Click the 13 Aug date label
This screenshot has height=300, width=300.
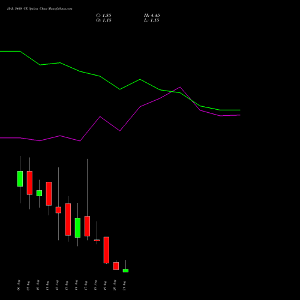tap(67, 285)
